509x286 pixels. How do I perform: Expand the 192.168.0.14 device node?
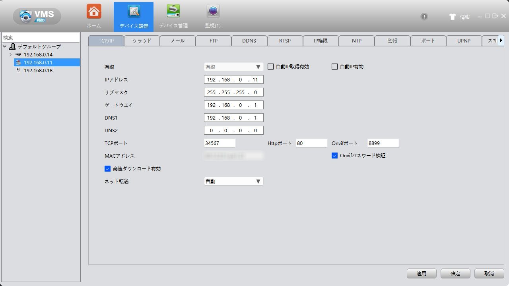[x=10, y=54]
